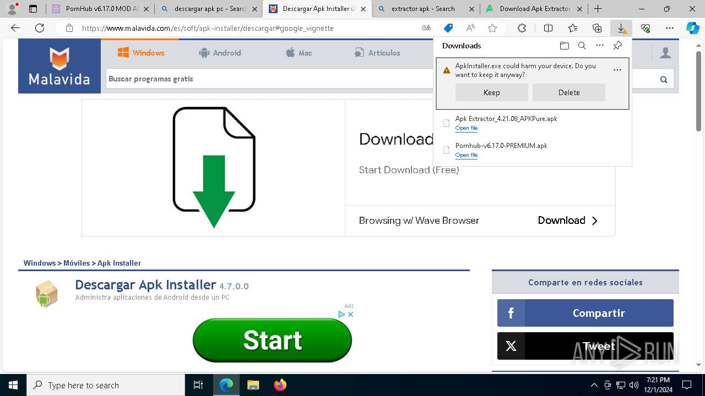The width and height of the screenshot is (705, 396).
Task: Delete the ApkInstaller.exe download
Action: tap(568, 92)
